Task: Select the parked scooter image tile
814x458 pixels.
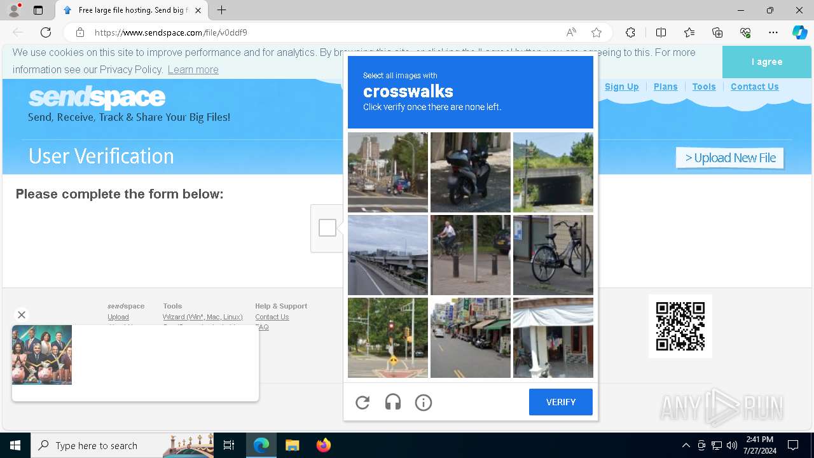Action: click(x=471, y=172)
